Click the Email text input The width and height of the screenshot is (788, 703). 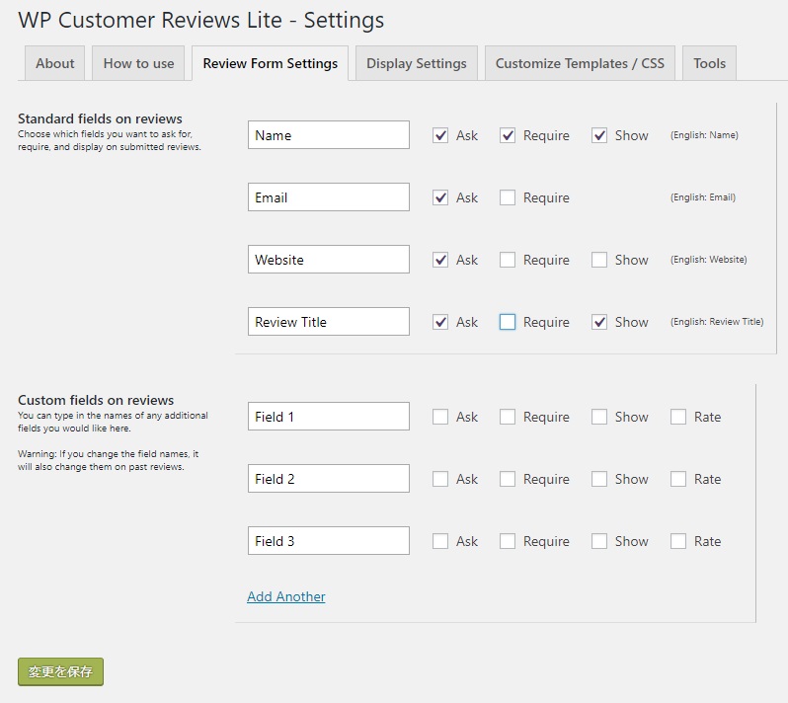point(329,197)
